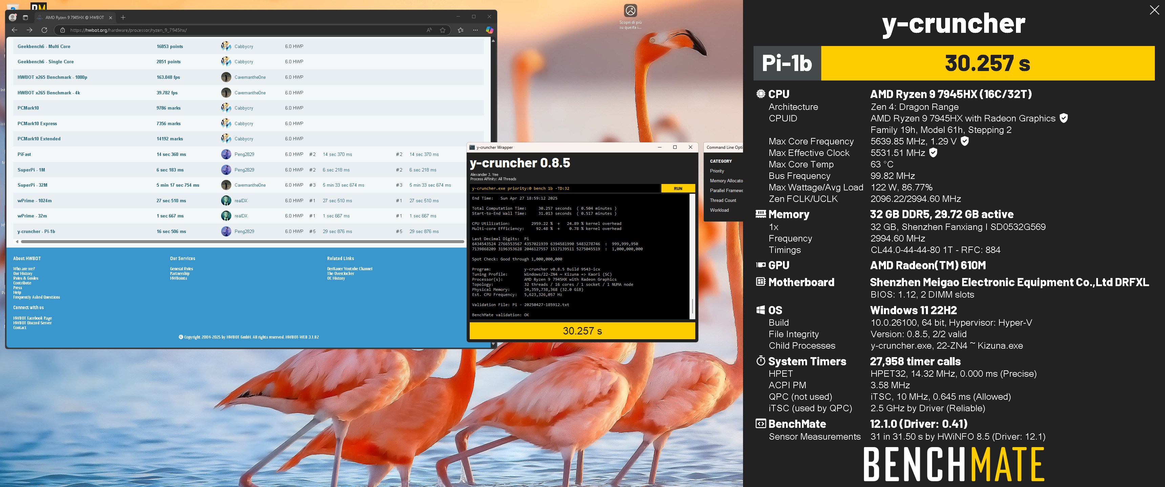
Task: Add this page to favorites star
Action: (443, 30)
